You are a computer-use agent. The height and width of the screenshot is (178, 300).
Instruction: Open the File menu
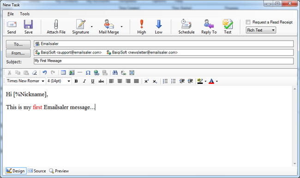tap(11, 14)
